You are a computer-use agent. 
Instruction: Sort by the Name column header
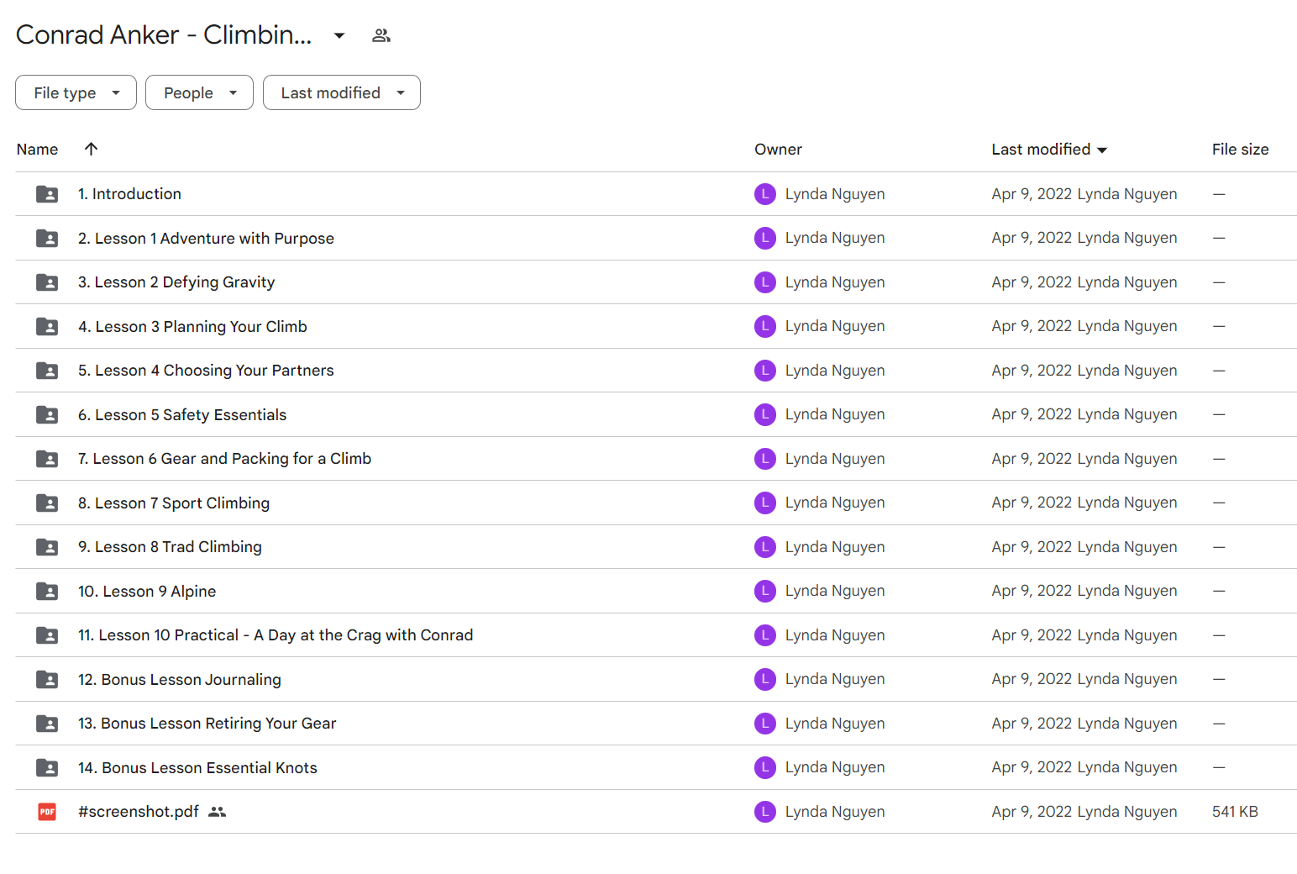37,150
